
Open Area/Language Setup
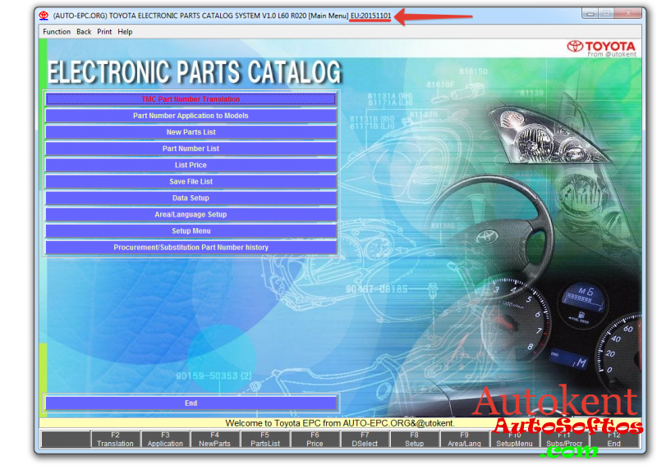pos(191,214)
